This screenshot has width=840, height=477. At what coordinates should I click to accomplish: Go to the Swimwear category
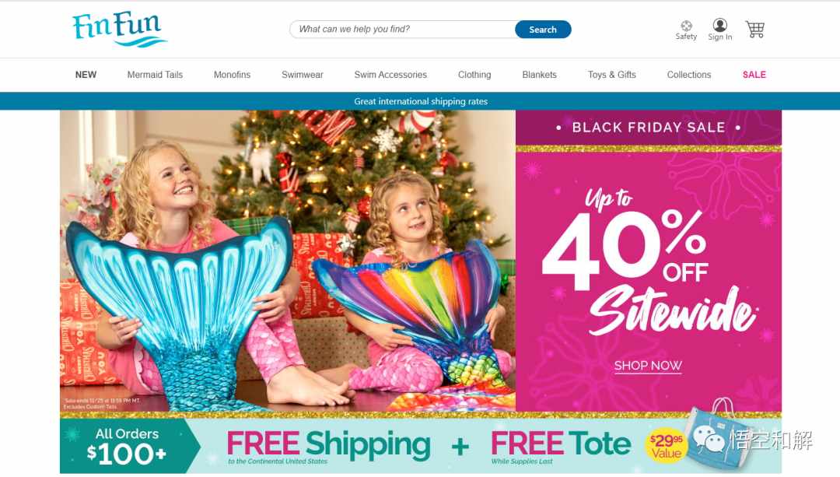pos(302,75)
